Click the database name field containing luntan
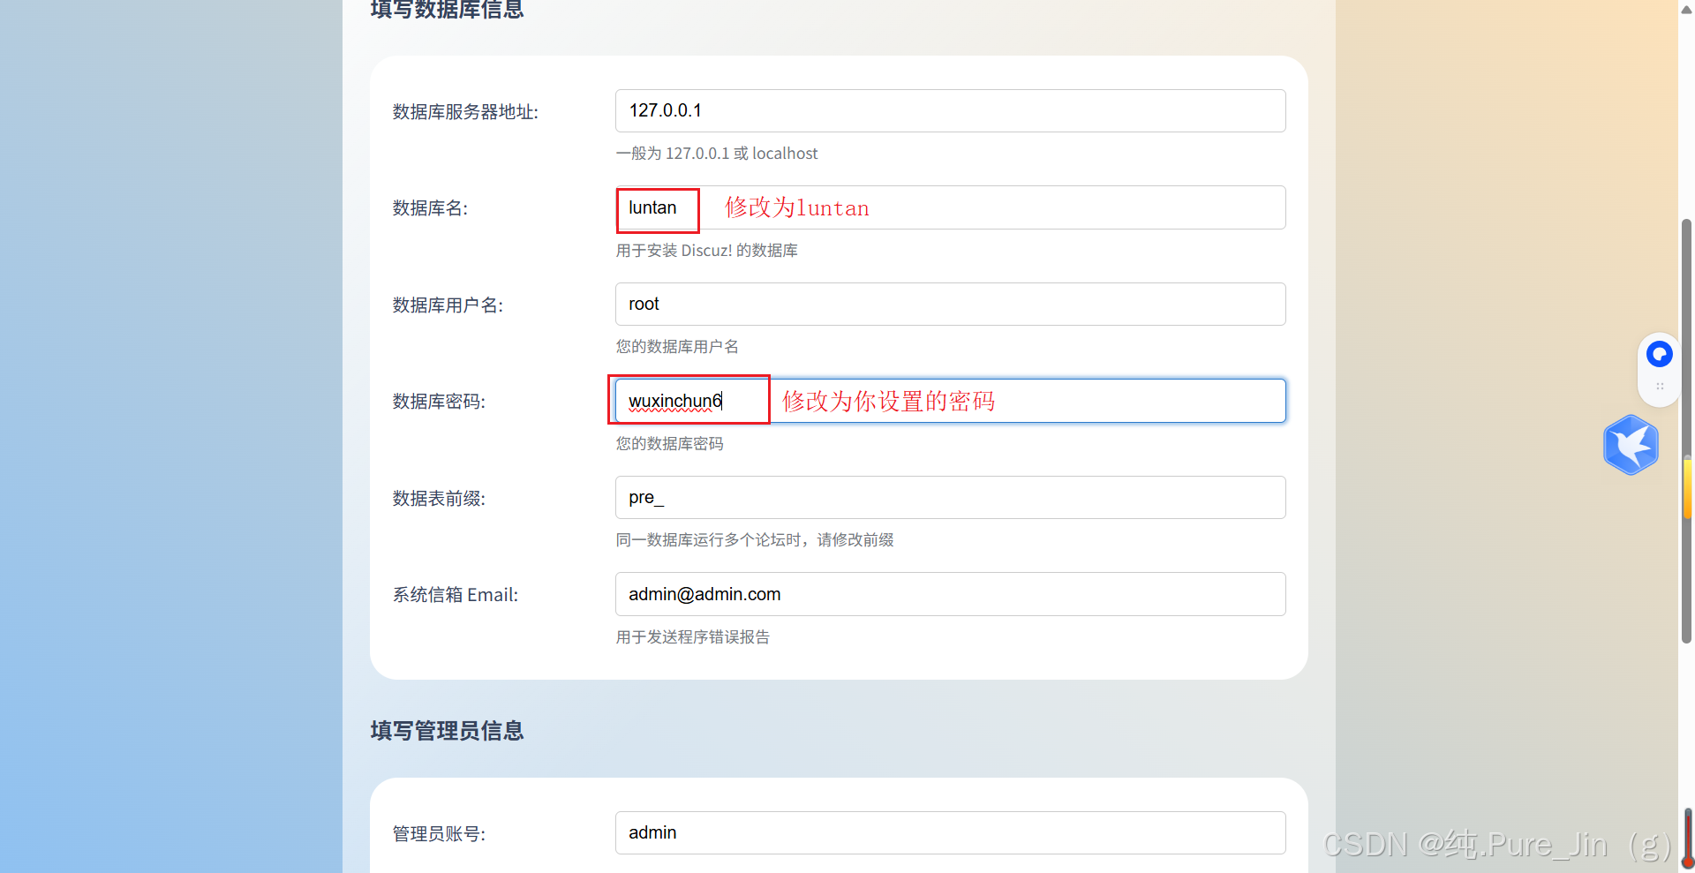The height and width of the screenshot is (873, 1695). point(950,207)
